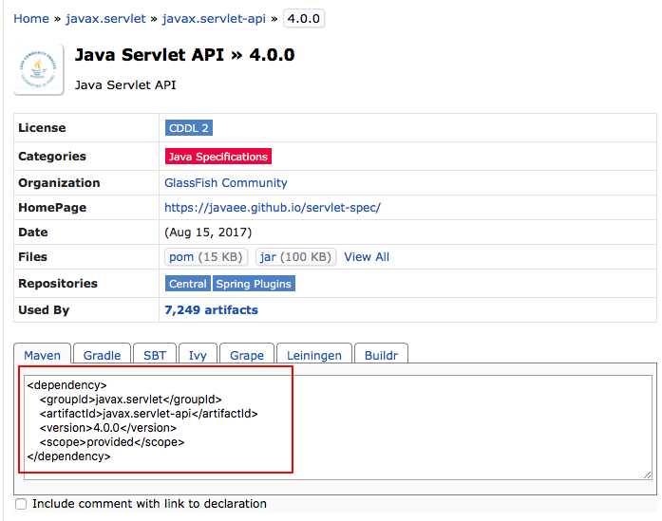
Task: Open the Java Specifications category tag
Action: point(218,157)
